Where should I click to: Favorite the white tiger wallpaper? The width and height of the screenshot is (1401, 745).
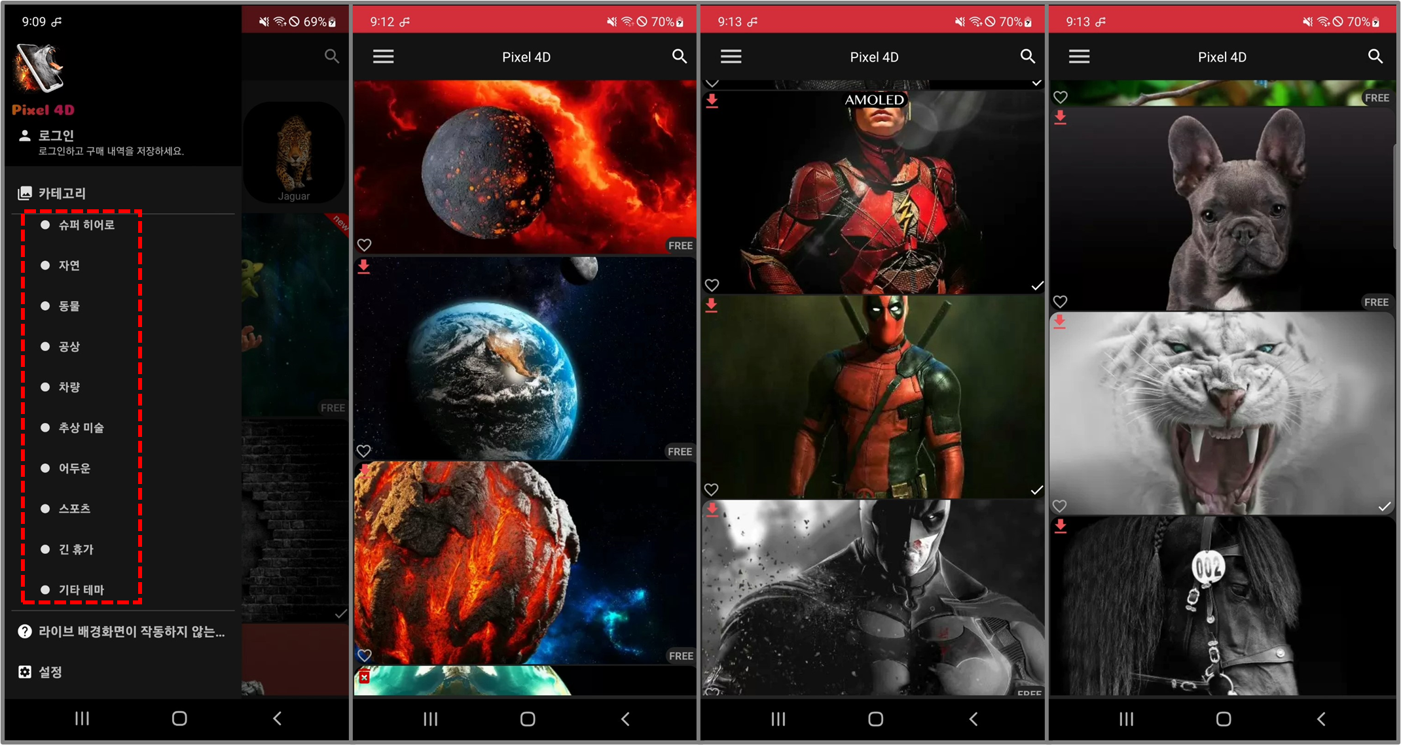(x=1059, y=506)
